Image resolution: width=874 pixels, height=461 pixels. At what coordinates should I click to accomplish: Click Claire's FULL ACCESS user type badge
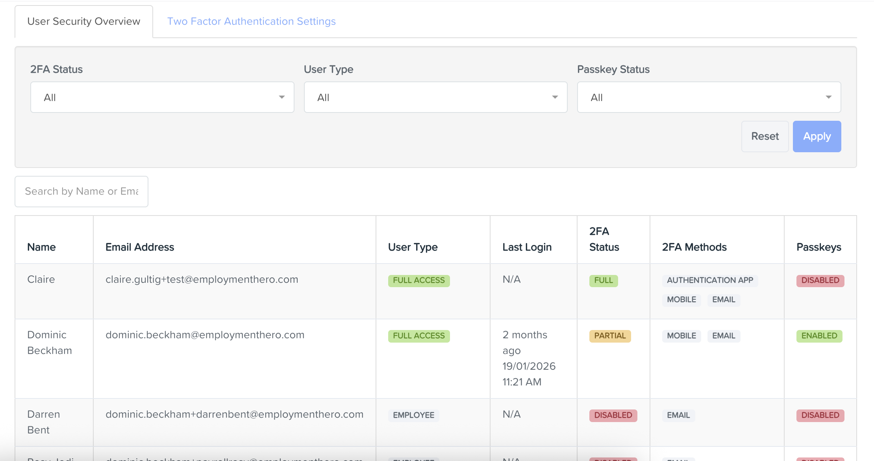click(x=418, y=280)
